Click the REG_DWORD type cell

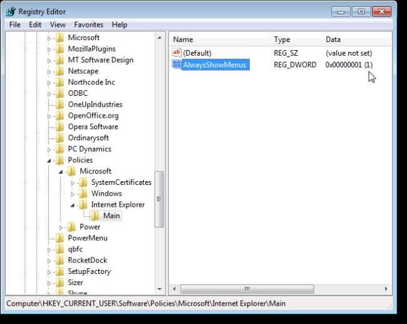295,65
